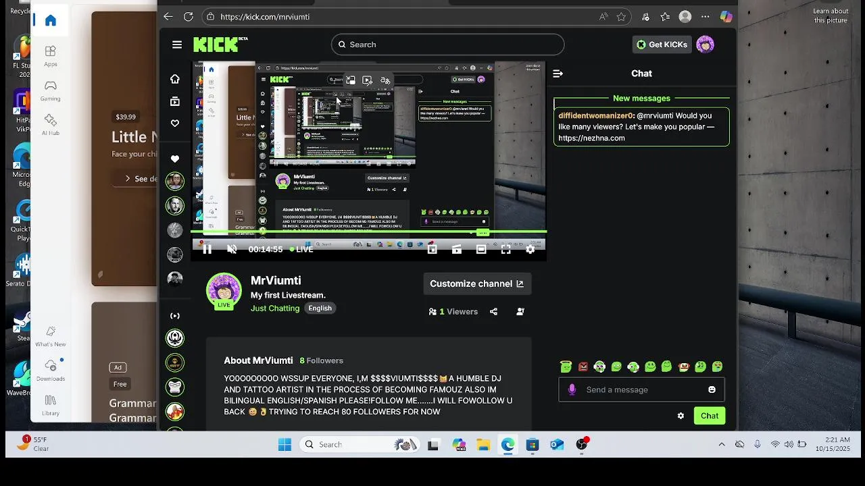Collapse the chat panel with arrow icon
865x486 pixels.
558,74
